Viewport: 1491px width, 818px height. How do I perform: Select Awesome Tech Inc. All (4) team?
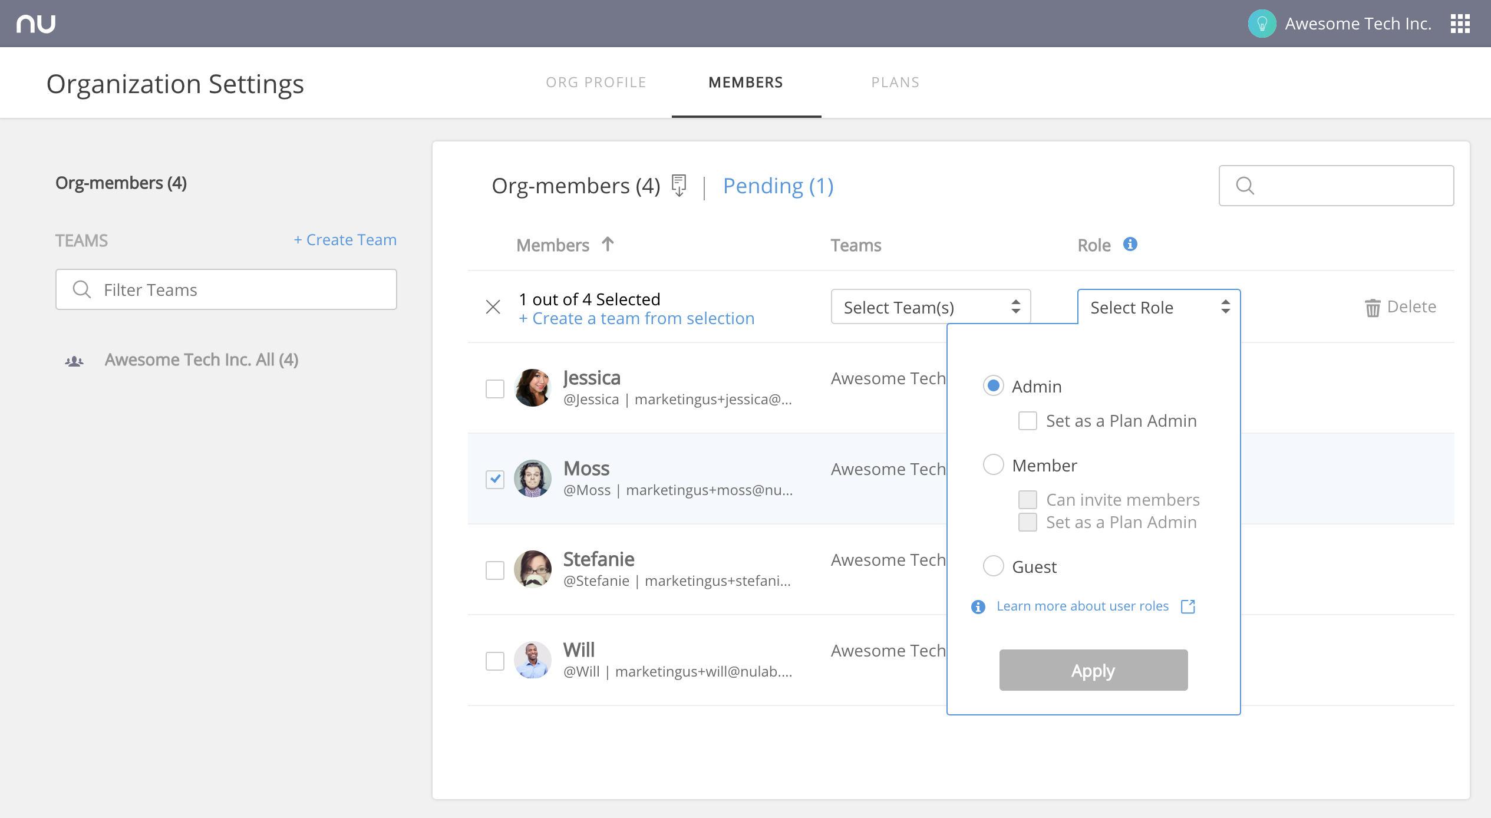pos(202,360)
